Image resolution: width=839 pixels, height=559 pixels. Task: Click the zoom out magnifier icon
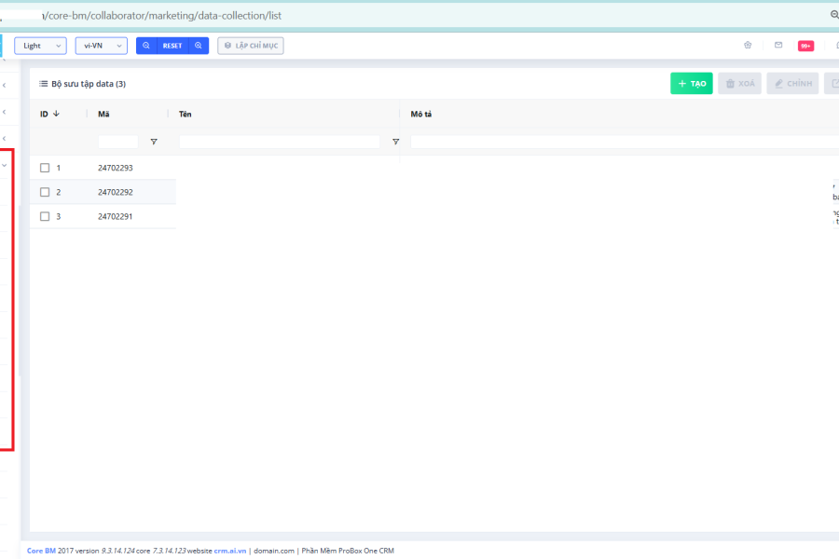click(x=146, y=46)
